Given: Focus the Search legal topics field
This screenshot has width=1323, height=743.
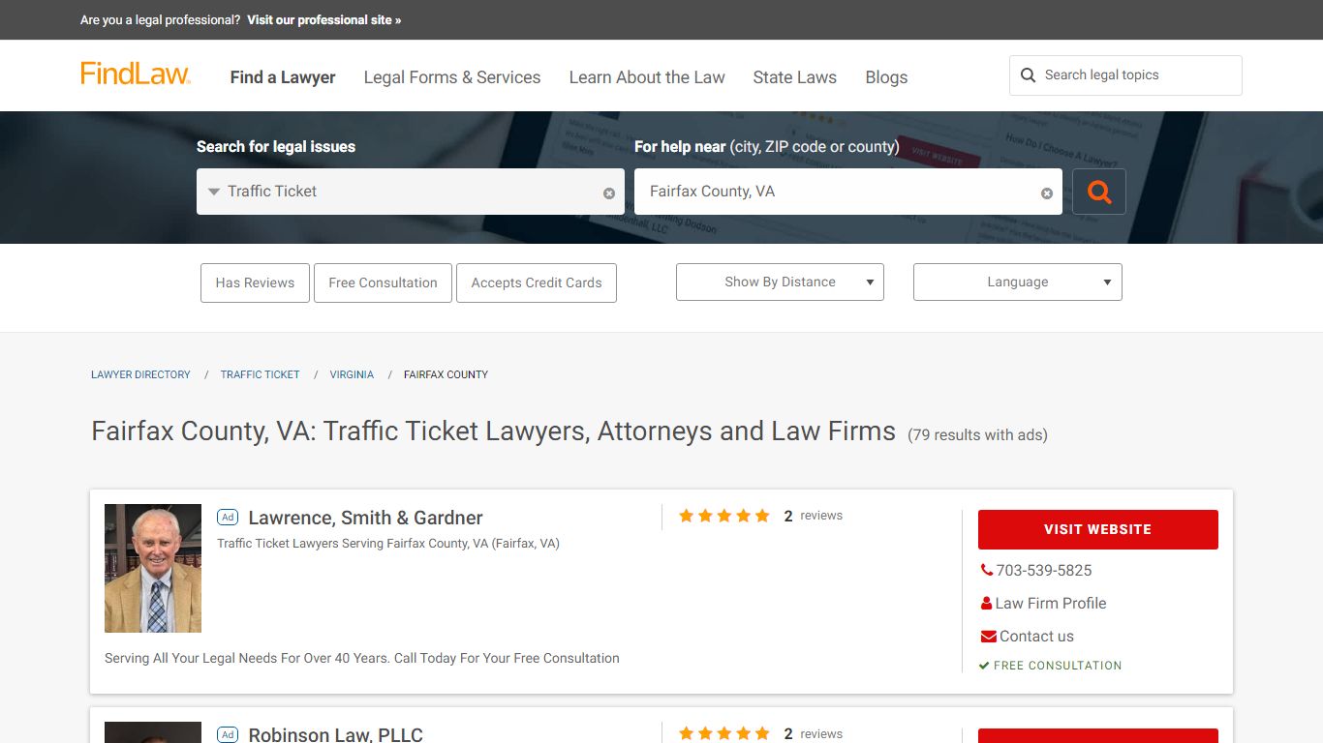Looking at the screenshot, I should (x=1125, y=75).
